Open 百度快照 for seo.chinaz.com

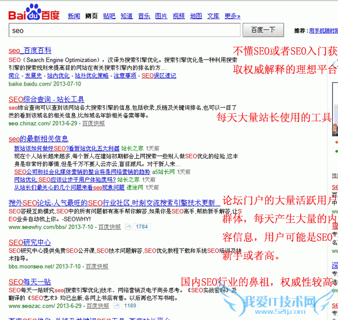pos(94,123)
